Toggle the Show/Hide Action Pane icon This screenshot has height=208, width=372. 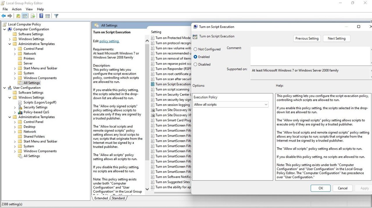coord(48,16)
